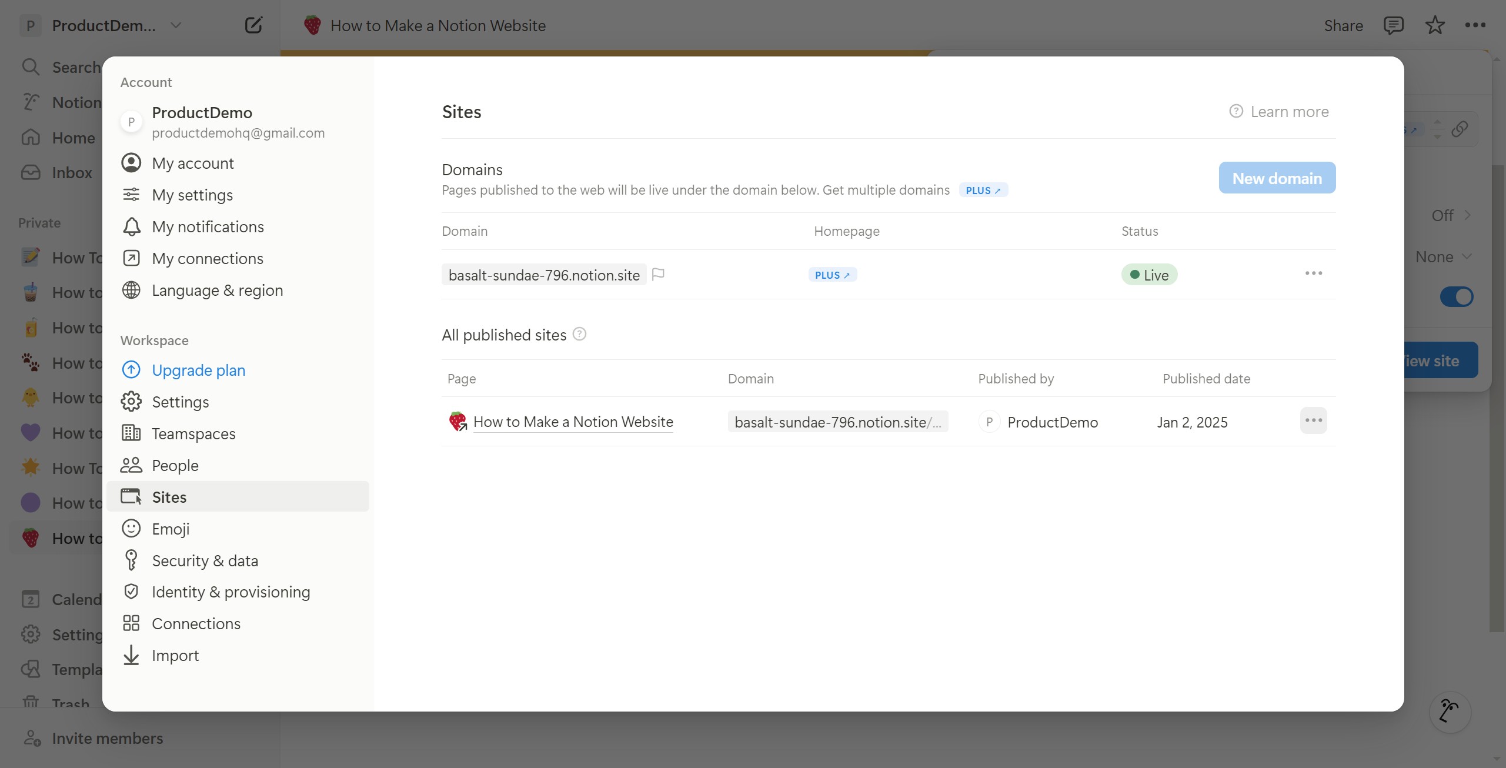Click the Calendar item in sidebar
The image size is (1506, 768).
(x=61, y=599)
